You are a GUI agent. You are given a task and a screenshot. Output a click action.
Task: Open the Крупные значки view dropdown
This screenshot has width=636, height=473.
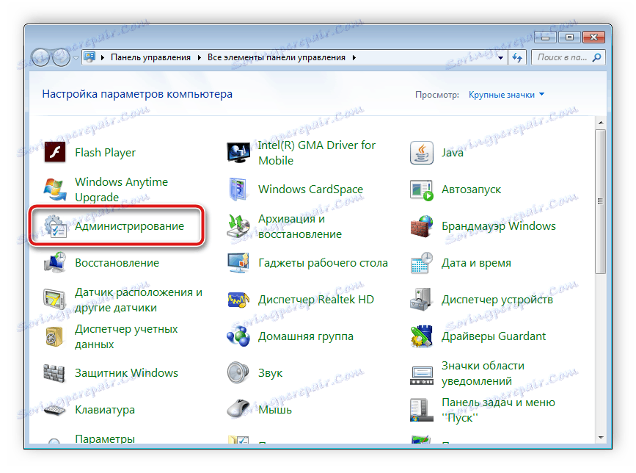506,95
